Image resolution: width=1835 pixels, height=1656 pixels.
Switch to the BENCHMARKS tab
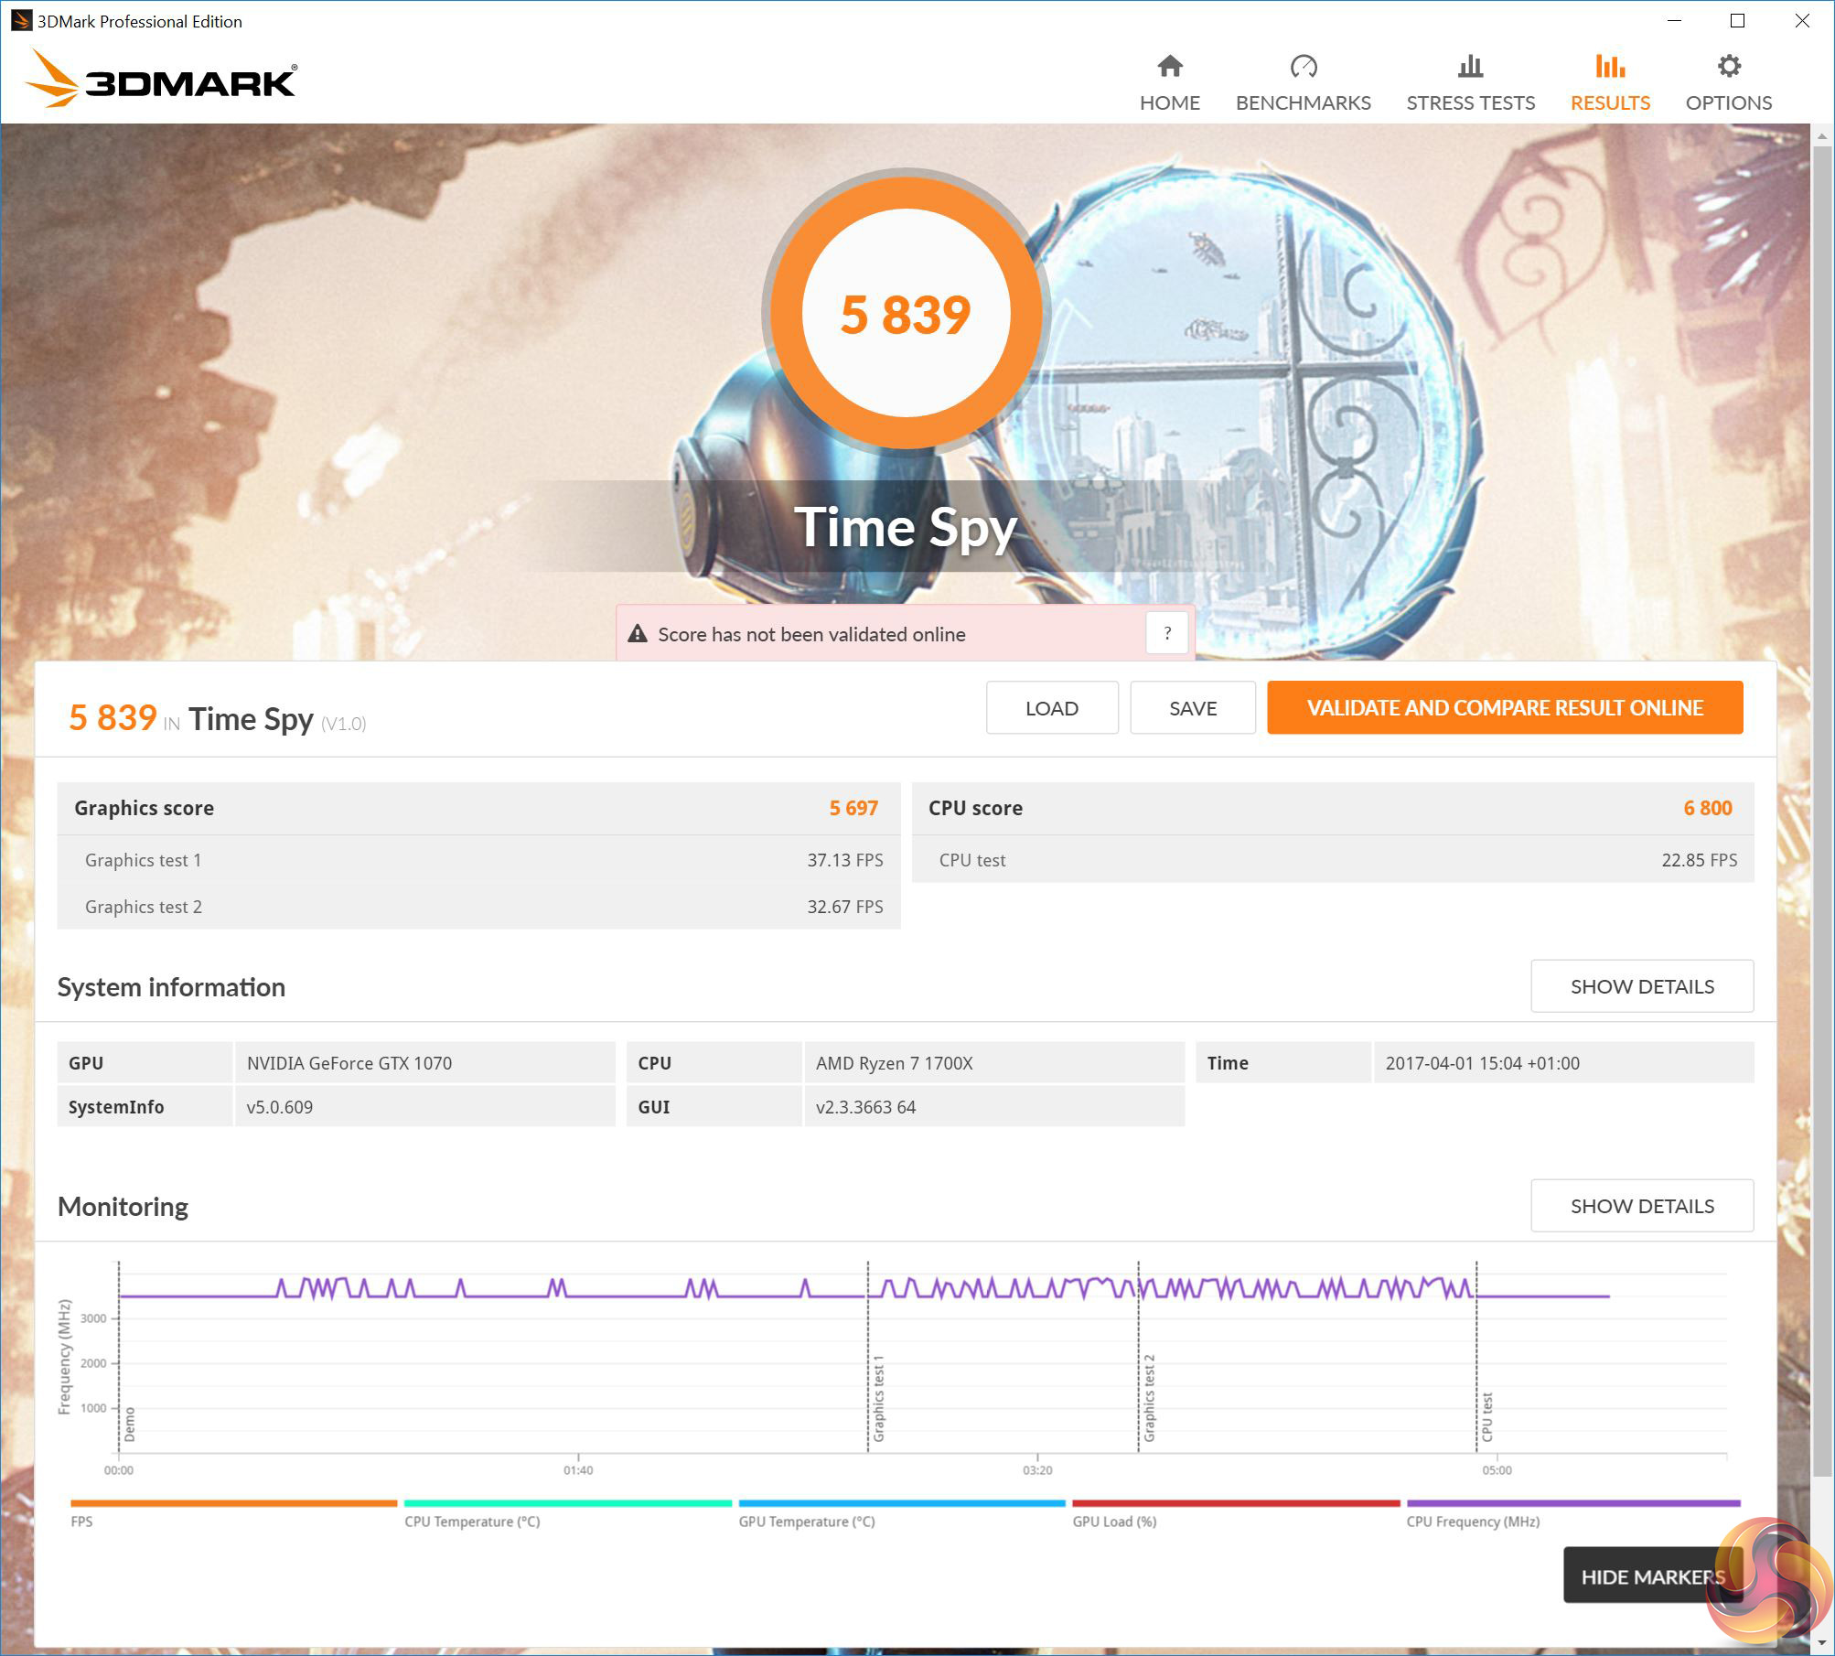(1303, 102)
